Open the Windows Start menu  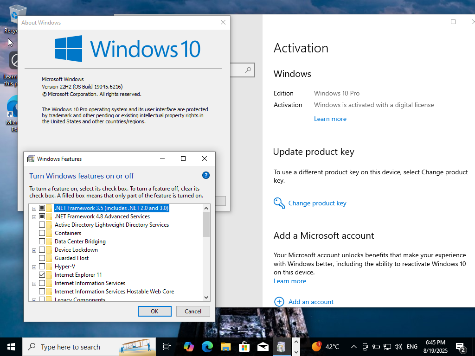[x=11, y=347]
